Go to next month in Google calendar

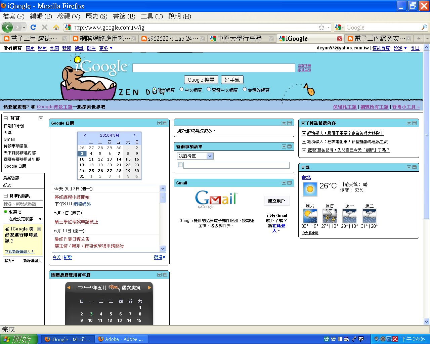pos(134,135)
